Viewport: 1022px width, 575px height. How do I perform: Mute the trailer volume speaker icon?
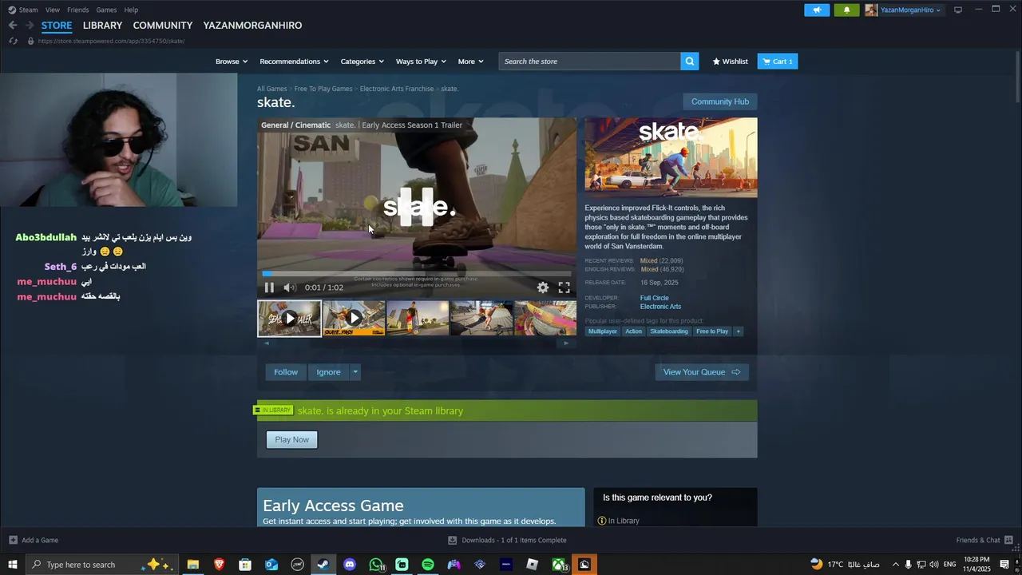(290, 287)
